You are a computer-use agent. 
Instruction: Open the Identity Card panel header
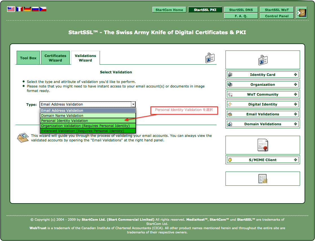point(263,75)
